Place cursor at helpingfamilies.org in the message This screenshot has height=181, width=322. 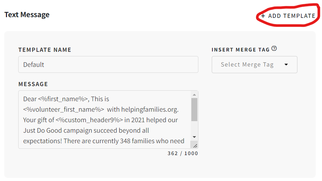[150, 110]
